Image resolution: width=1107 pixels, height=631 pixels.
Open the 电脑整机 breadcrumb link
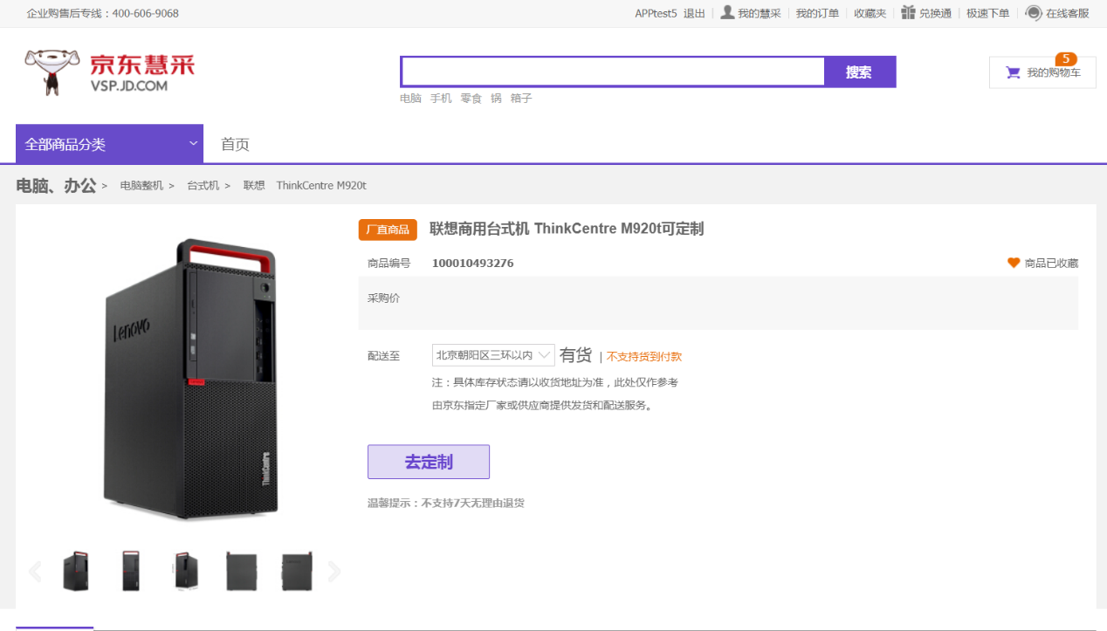[x=141, y=186]
